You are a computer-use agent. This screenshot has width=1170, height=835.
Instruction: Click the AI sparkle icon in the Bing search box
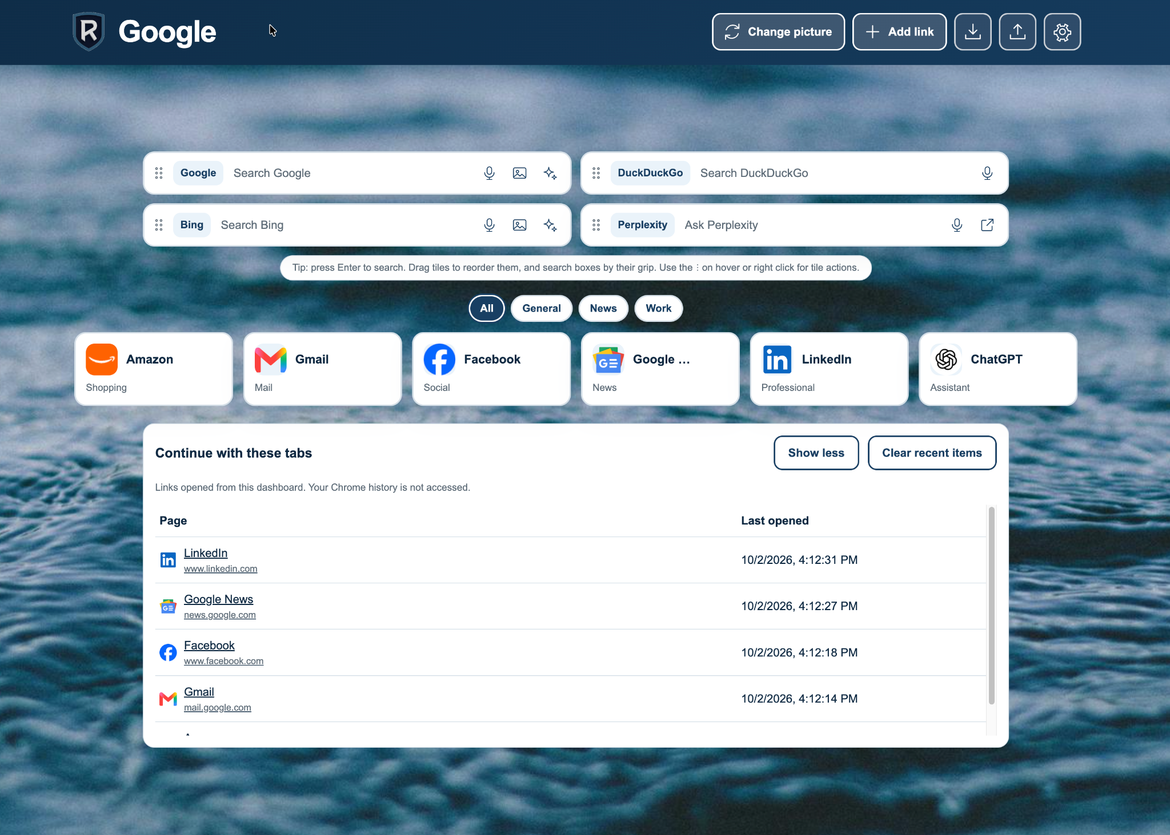550,225
